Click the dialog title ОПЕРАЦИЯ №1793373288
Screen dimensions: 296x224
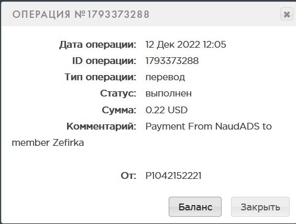pyautogui.click(x=81, y=14)
